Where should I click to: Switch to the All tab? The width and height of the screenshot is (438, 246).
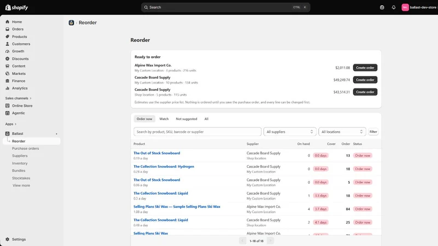coord(206,119)
